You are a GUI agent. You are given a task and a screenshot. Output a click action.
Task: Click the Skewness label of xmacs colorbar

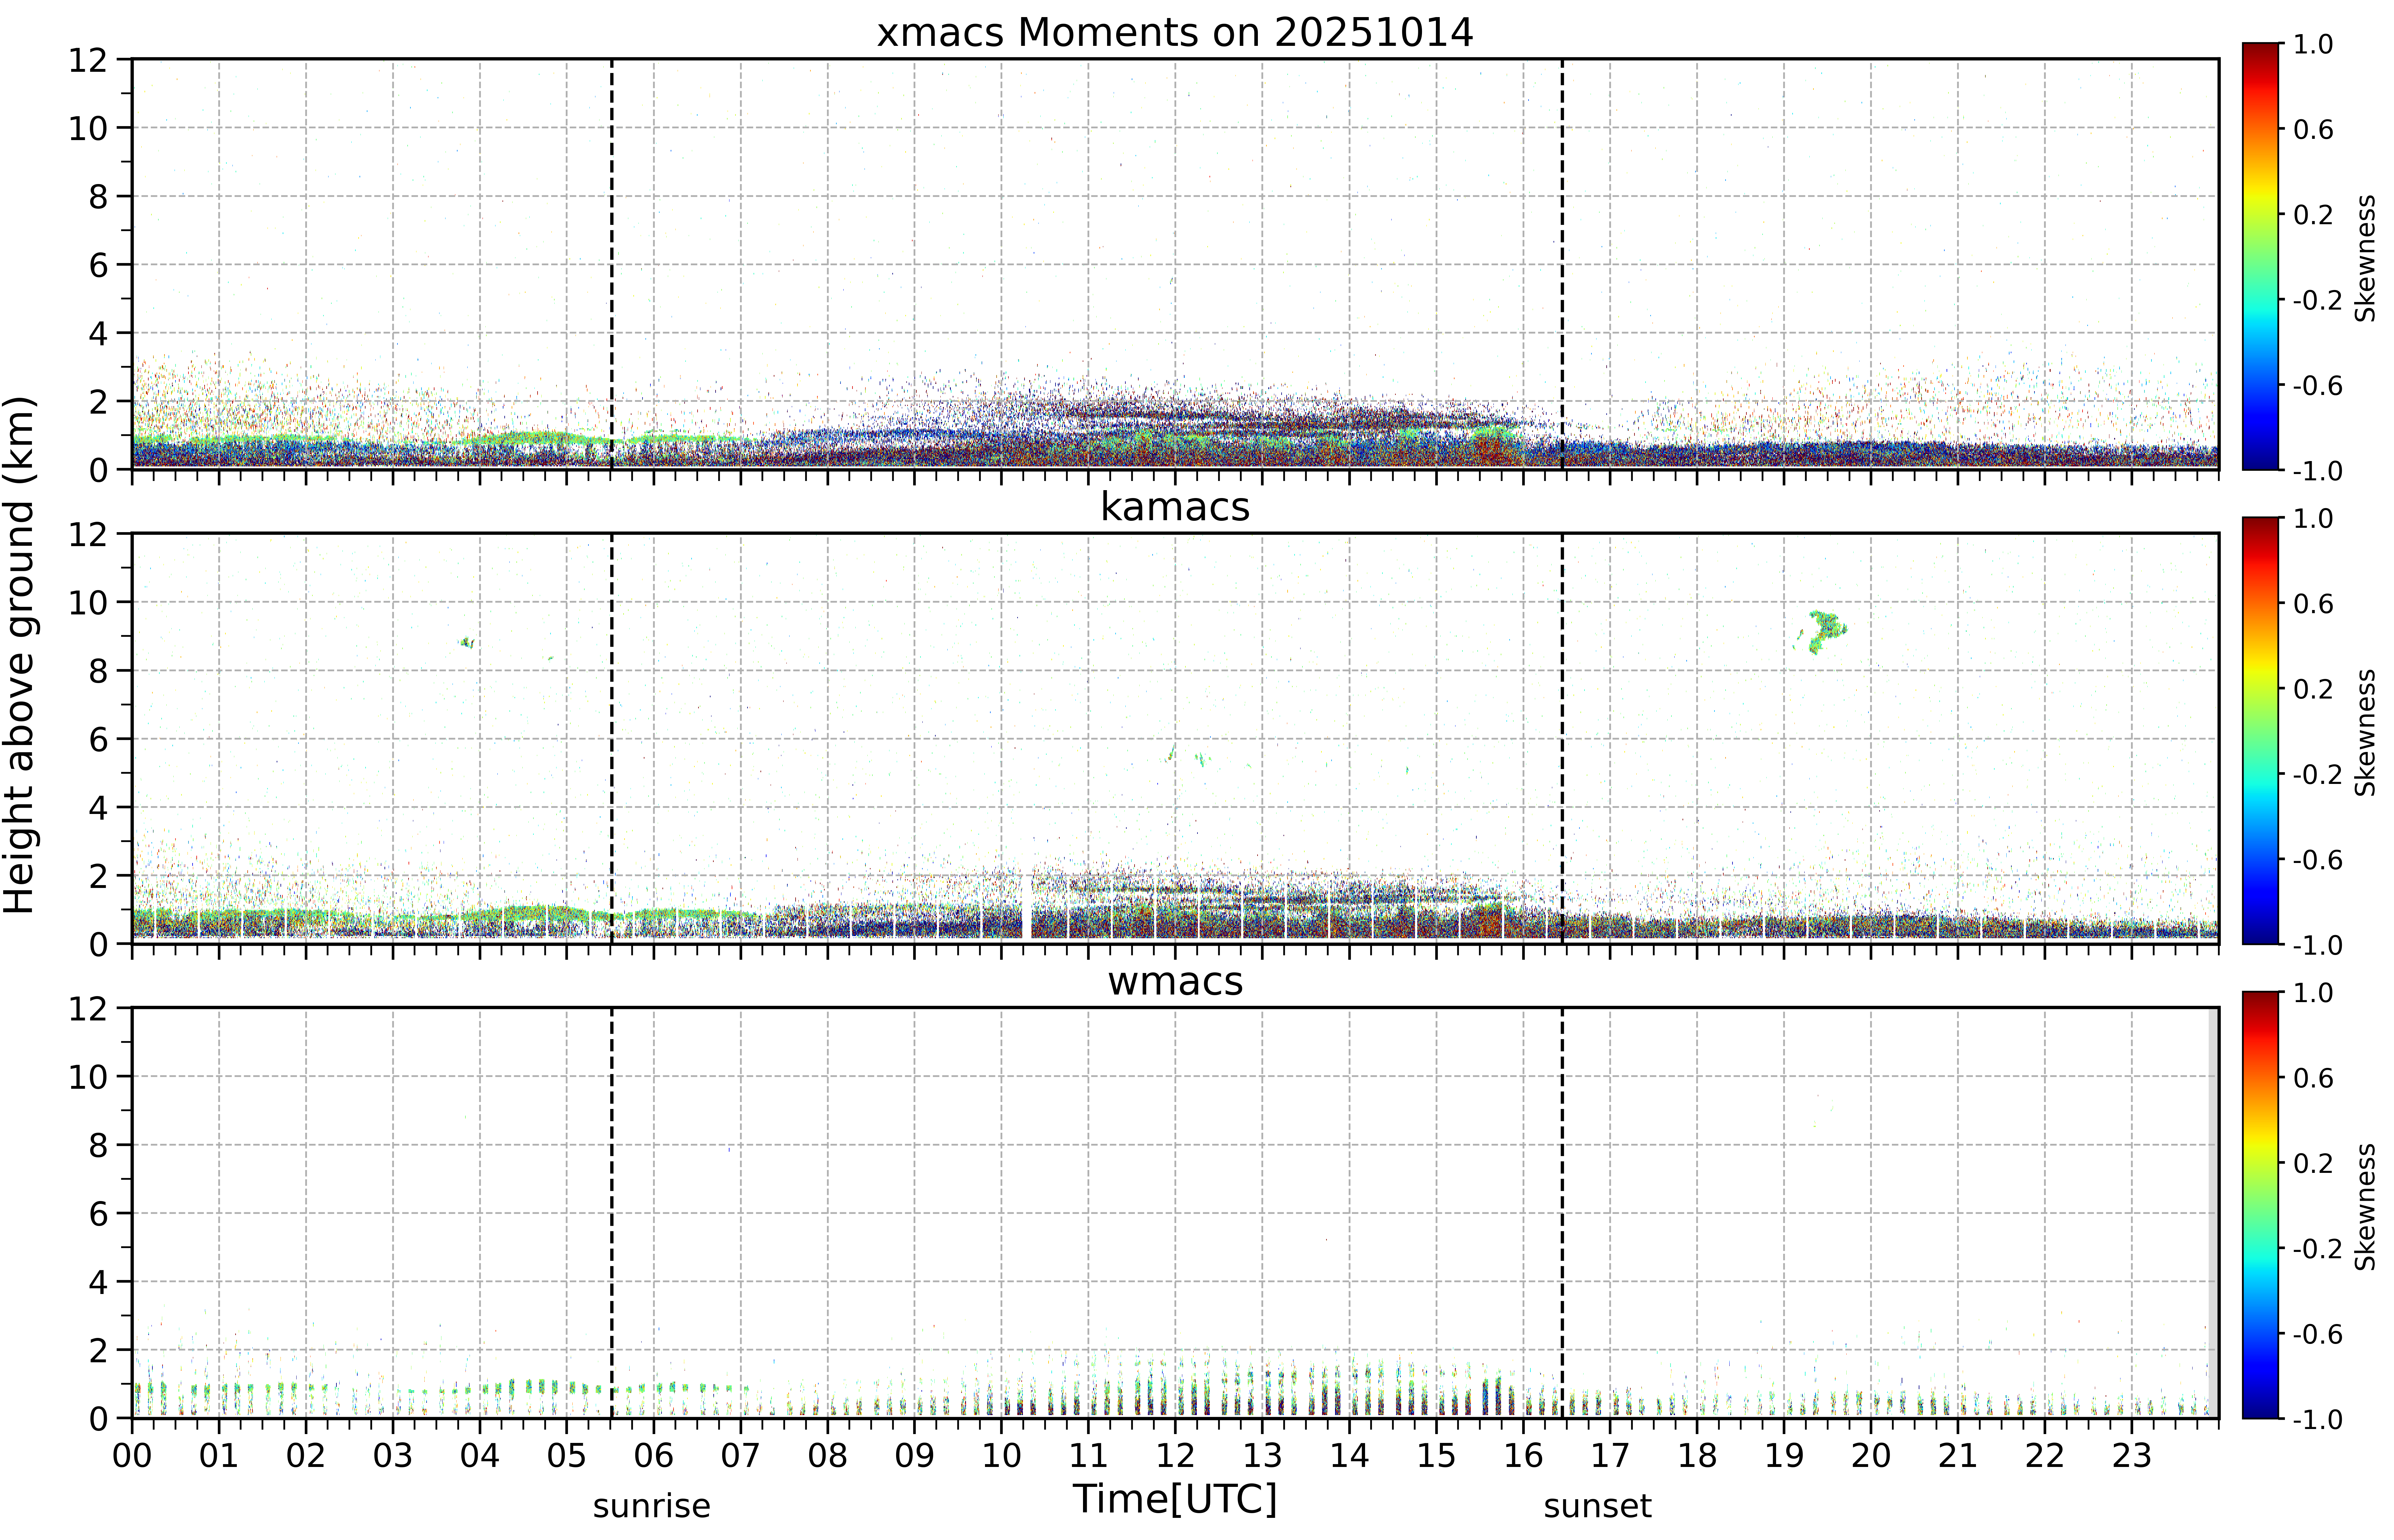tap(2365, 258)
